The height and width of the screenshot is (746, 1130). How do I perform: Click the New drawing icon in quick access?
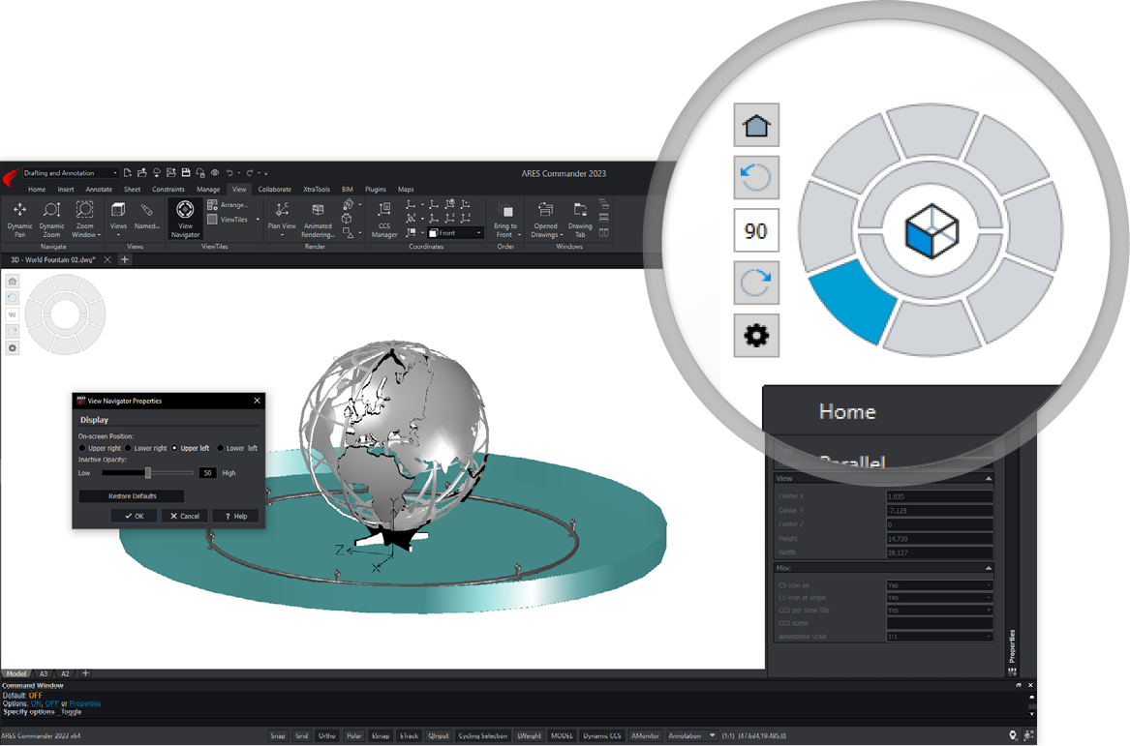(x=128, y=173)
